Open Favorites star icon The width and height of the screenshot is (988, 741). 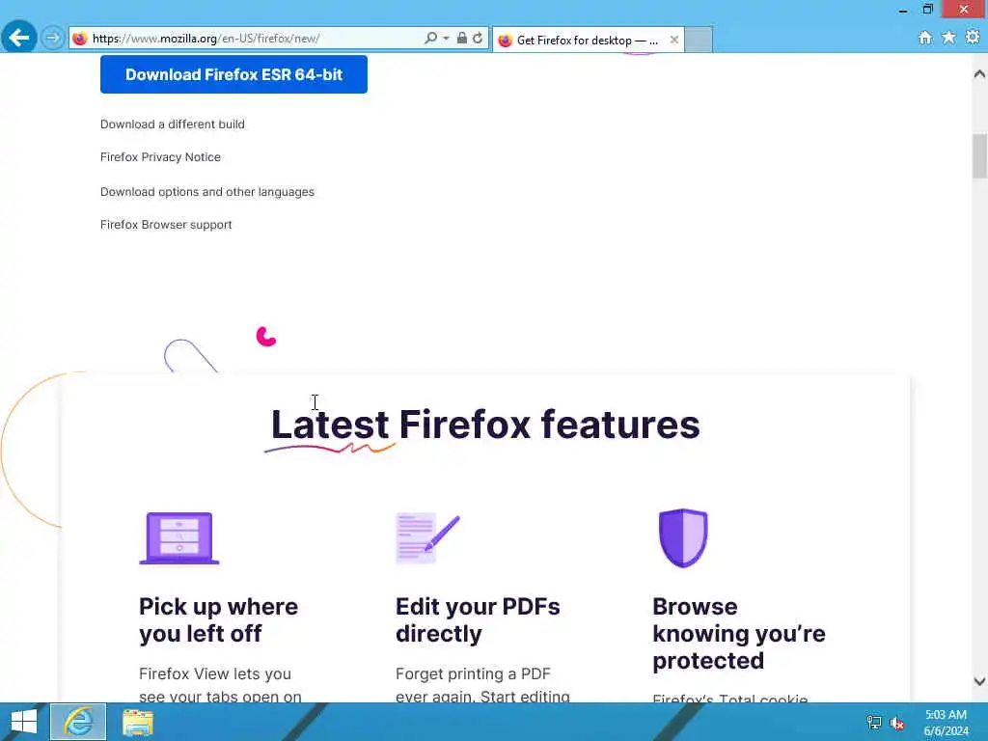pos(948,38)
